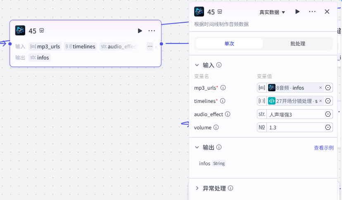The image size is (342, 200).
Task: Click node 45 icon in side panel header
Action: 199,12
